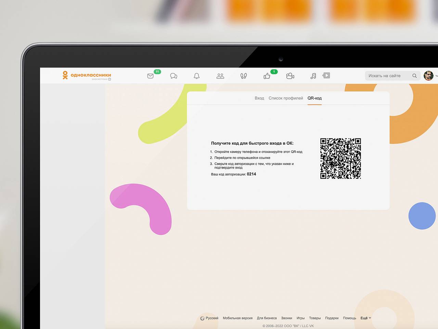438x329 pixels.
Task: Click the step Сверьте код авторизации text
Action: [x=254, y=166]
